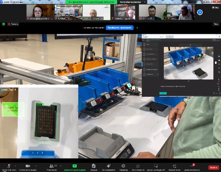Open the Приложения apps icon

tap(138, 166)
